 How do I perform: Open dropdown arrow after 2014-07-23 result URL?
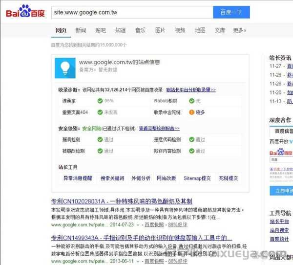click(x=138, y=225)
